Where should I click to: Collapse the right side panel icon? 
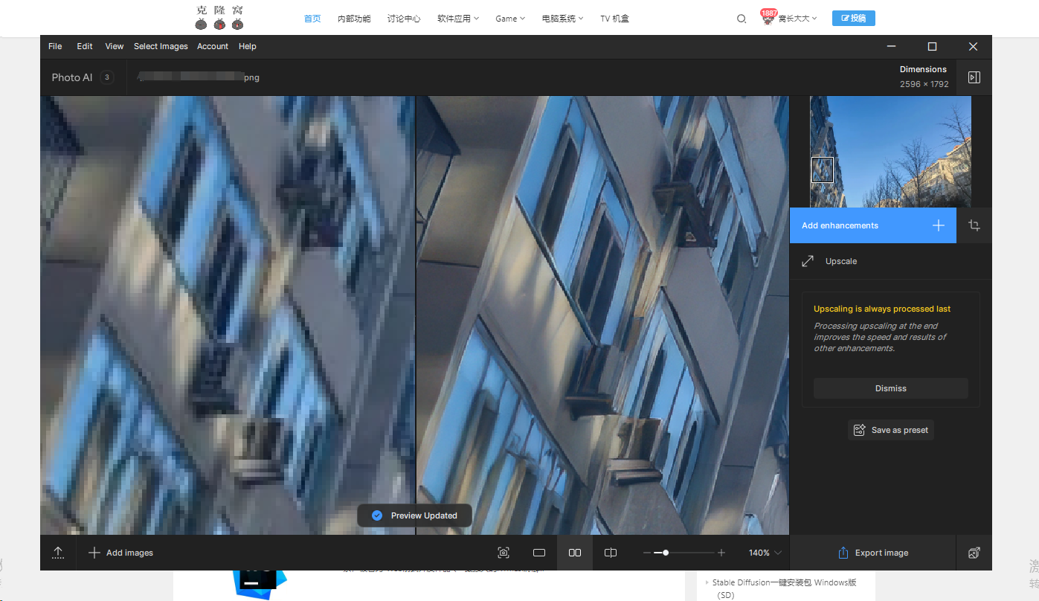[x=974, y=77]
